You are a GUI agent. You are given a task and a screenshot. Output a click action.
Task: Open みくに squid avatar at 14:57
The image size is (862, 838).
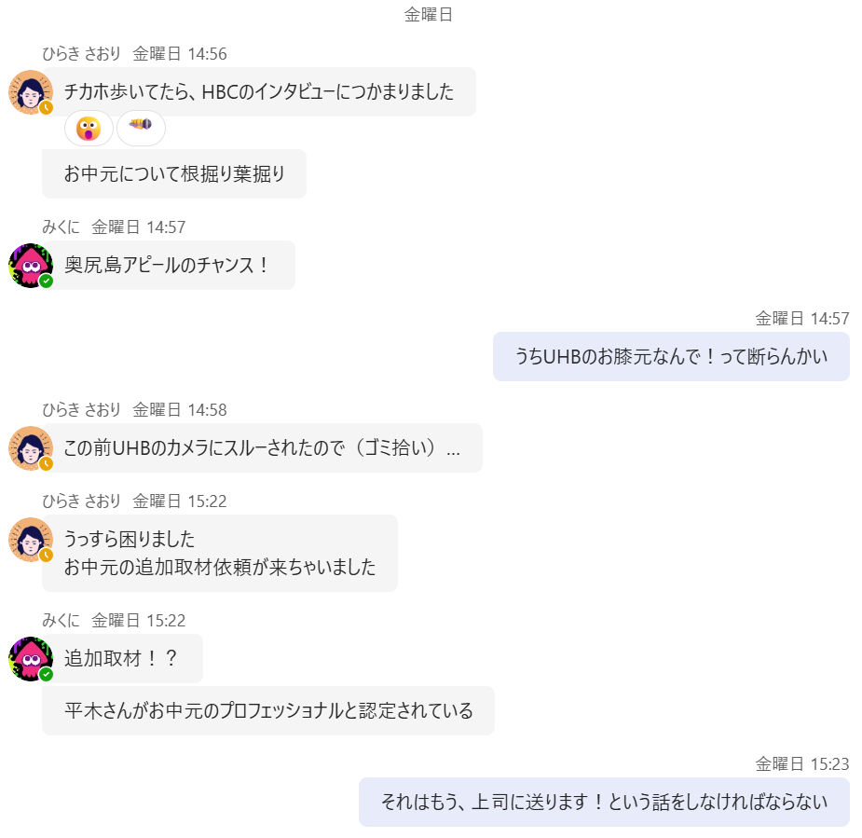[x=31, y=266]
